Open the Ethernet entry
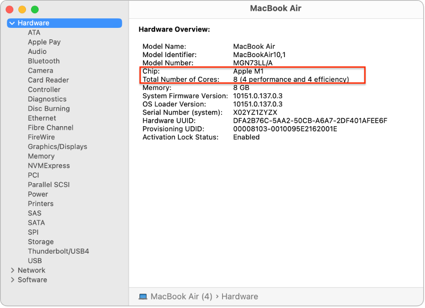The height and width of the screenshot is (308, 425). tap(42, 118)
